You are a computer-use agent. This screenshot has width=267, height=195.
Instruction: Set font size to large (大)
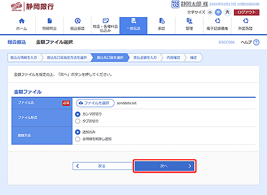point(227,12)
